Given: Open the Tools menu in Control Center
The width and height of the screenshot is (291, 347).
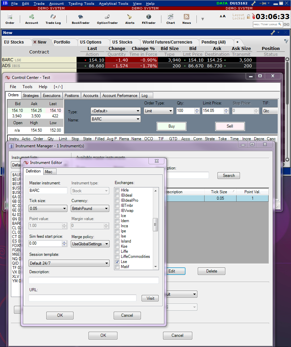Looking at the screenshot, I should click(27, 87).
